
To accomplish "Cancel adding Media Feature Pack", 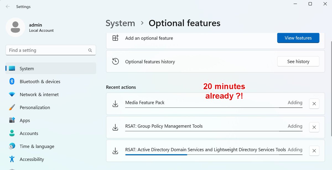I will pyautogui.click(x=314, y=104).
